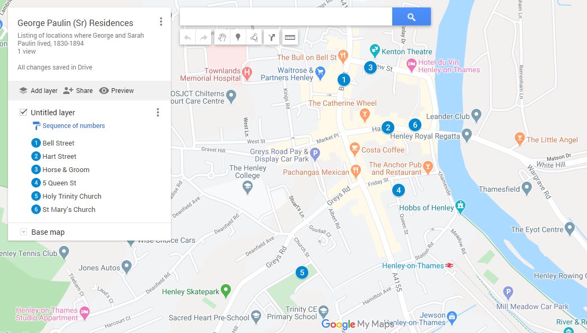Open map Preview
This screenshot has height=333, width=587.
116,91
